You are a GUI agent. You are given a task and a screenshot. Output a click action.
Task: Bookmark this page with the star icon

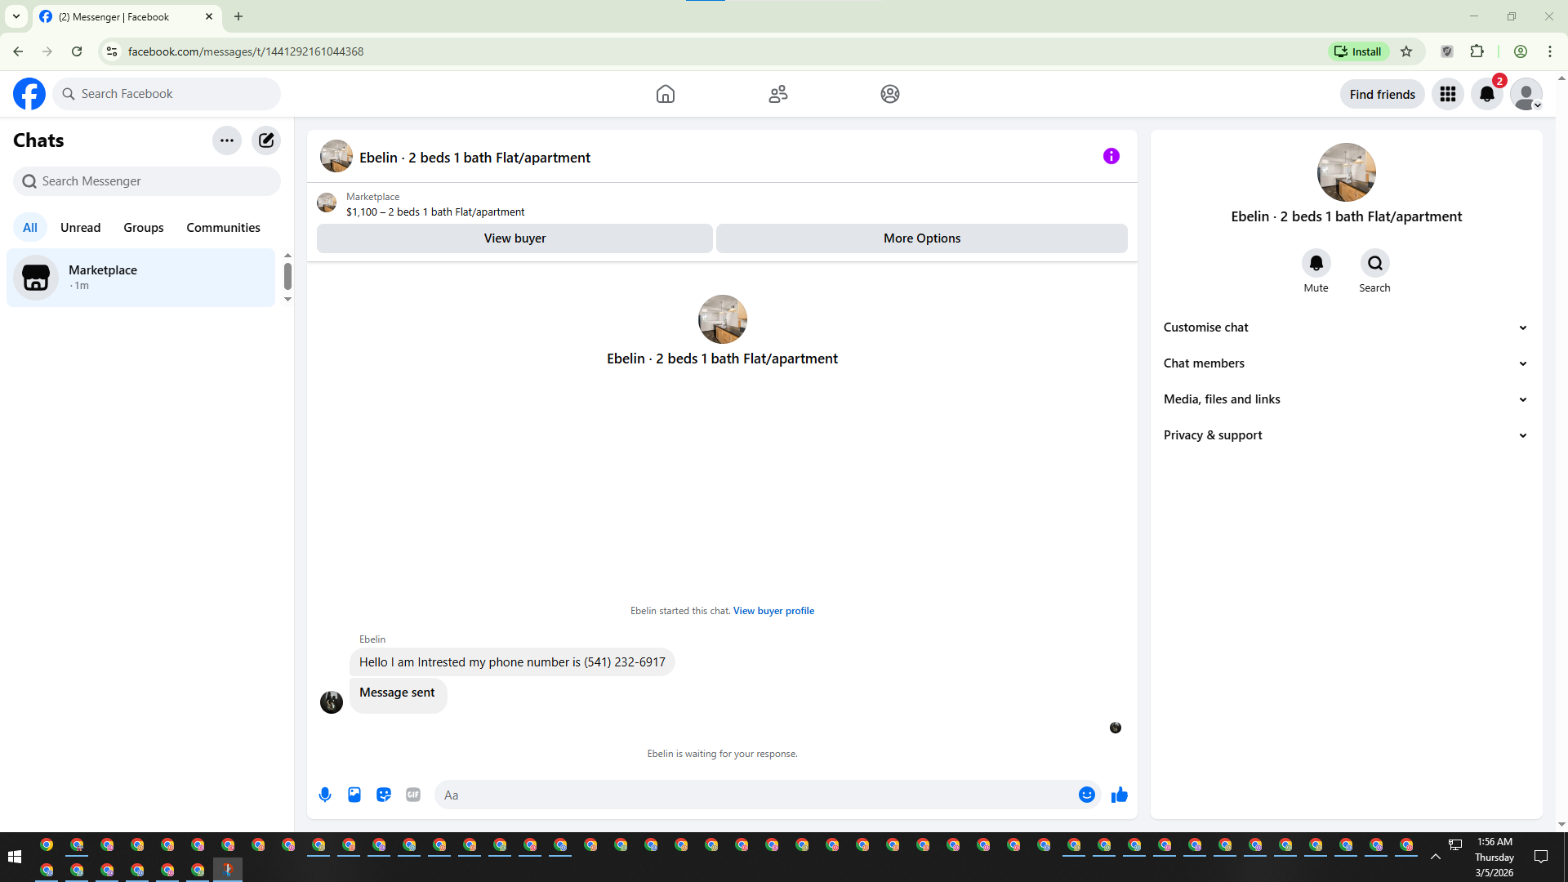coord(1406,51)
